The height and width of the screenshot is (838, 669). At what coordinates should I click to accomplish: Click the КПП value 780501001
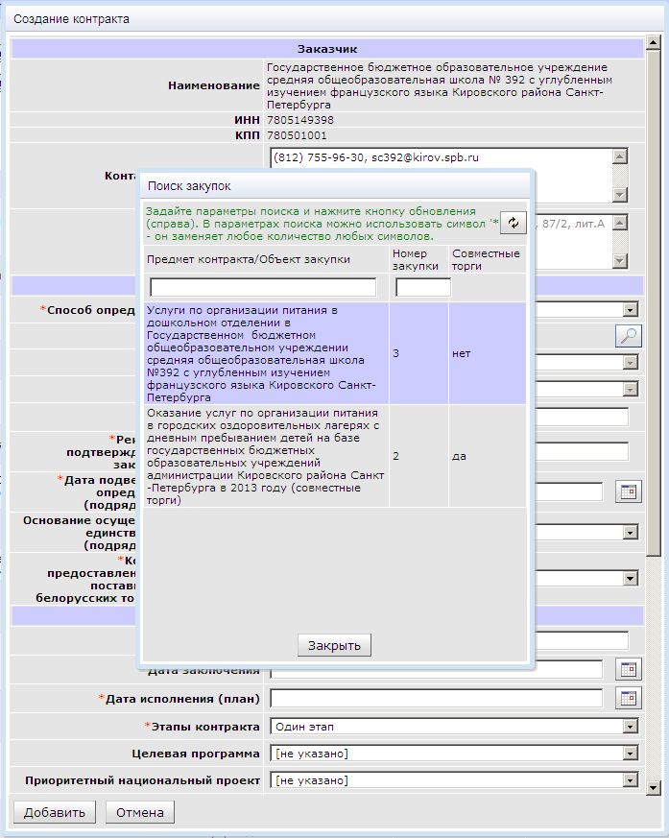pos(297,135)
